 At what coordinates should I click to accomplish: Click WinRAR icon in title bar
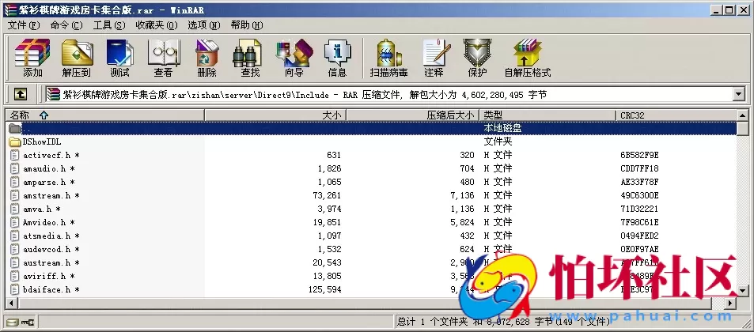point(9,9)
